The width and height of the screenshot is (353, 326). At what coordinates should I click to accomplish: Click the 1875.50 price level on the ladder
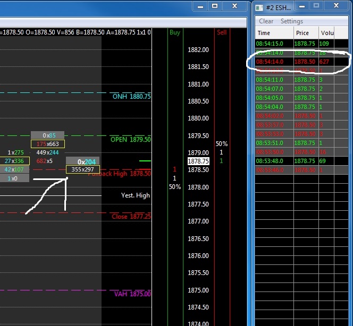tap(198, 273)
